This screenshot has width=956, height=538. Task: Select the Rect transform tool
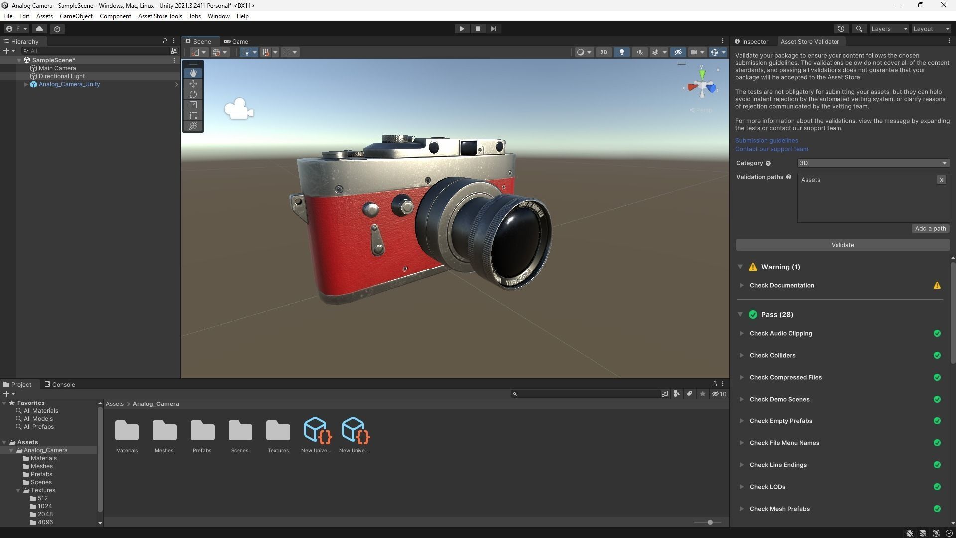click(x=193, y=115)
